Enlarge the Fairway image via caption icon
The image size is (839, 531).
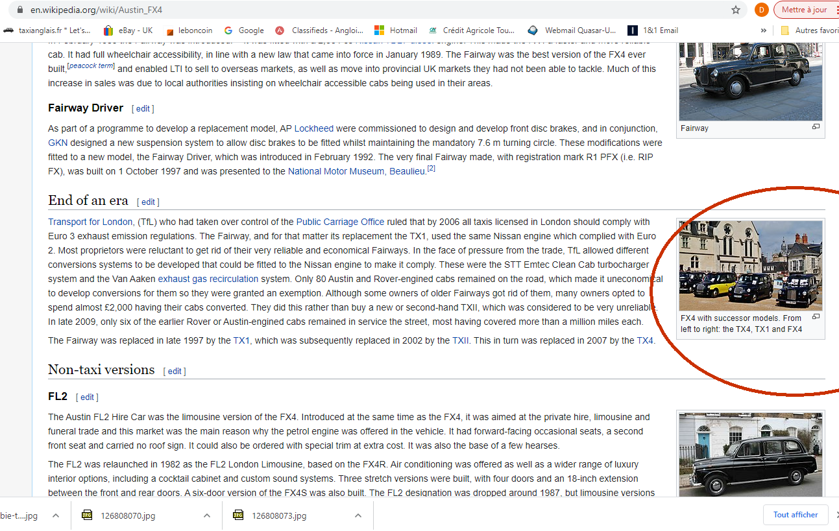pyautogui.click(x=816, y=127)
